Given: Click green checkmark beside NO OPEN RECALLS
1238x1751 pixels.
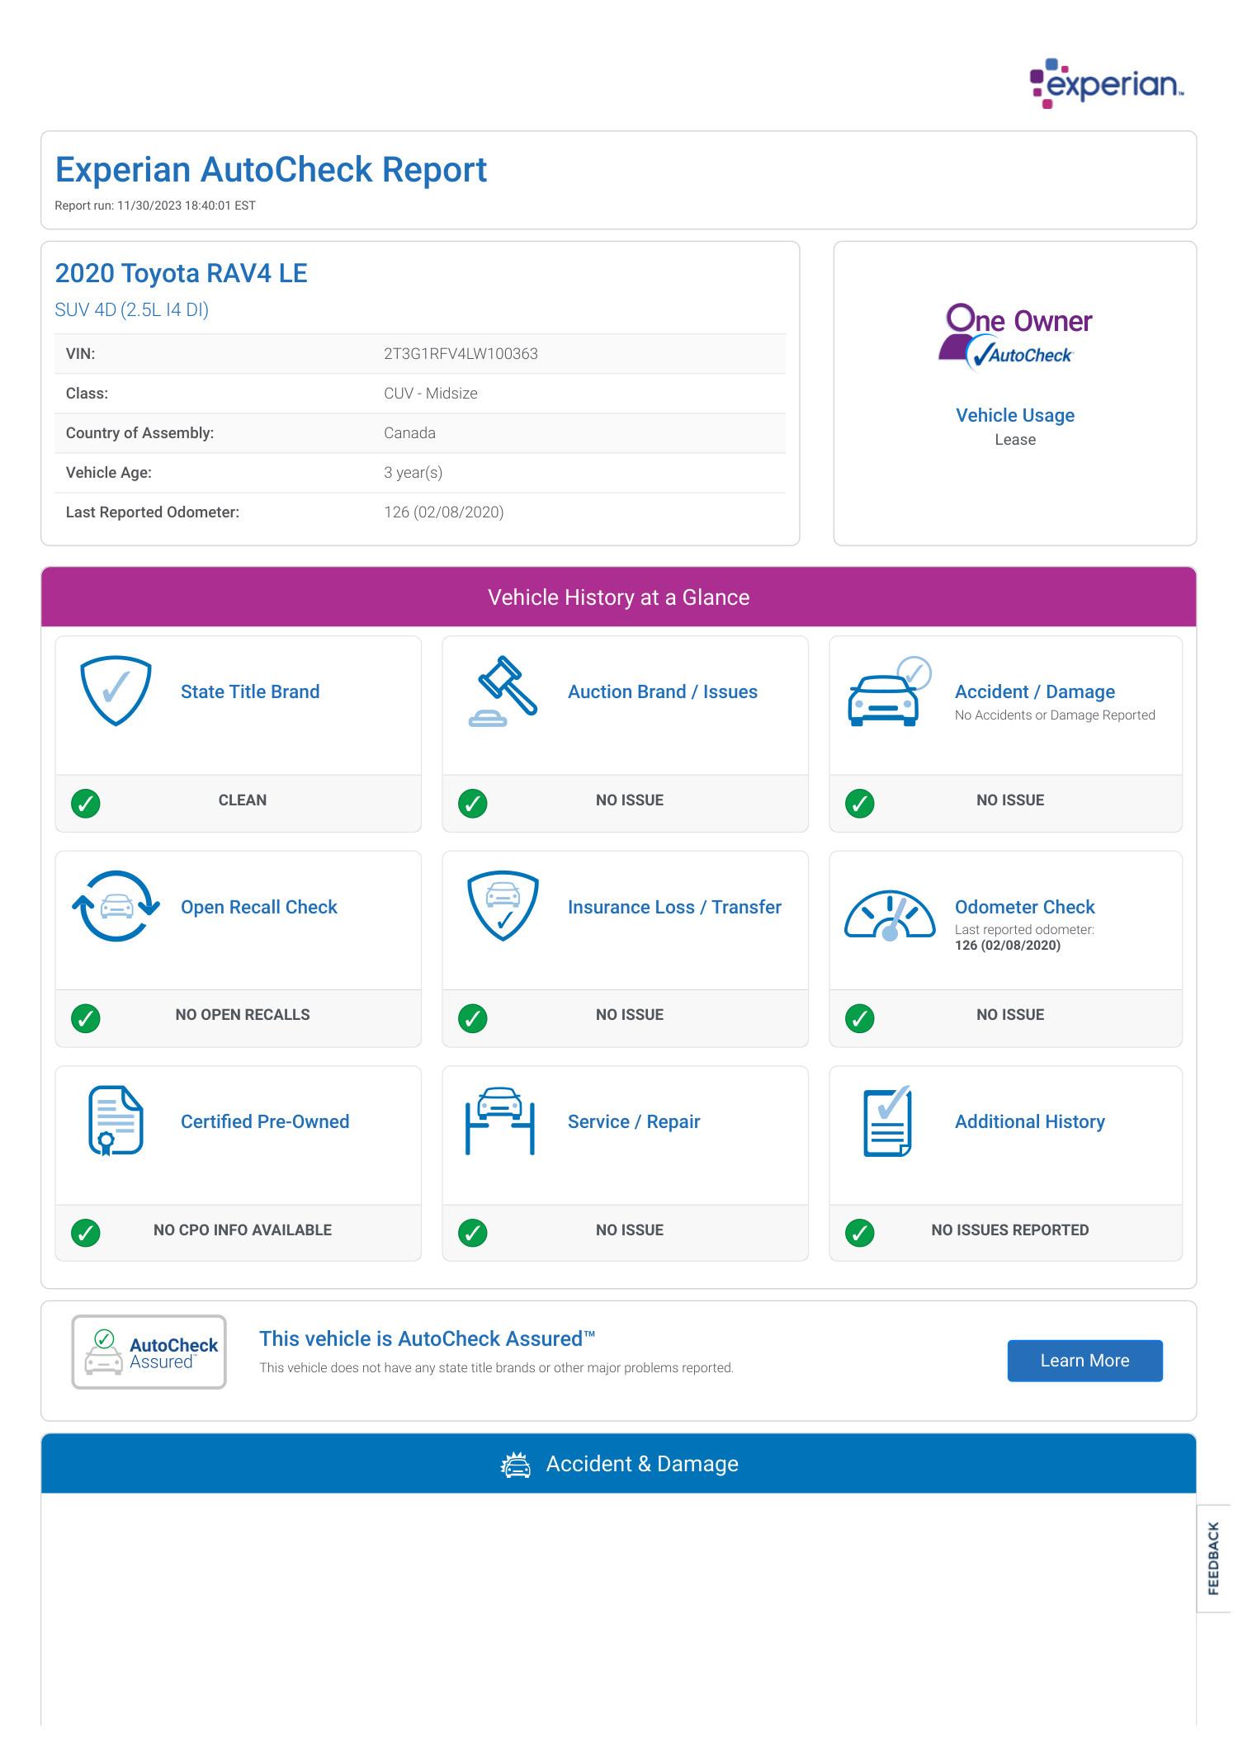Looking at the screenshot, I should [x=86, y=1017].
